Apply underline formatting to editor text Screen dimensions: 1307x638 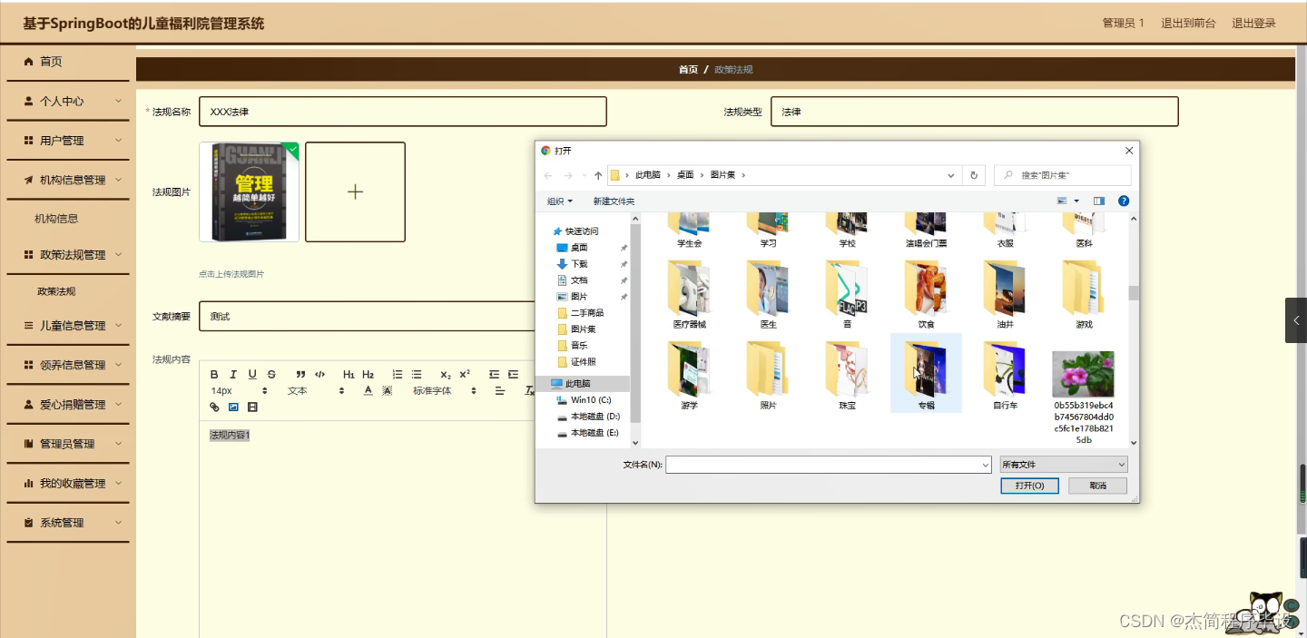tap(252, 374)
